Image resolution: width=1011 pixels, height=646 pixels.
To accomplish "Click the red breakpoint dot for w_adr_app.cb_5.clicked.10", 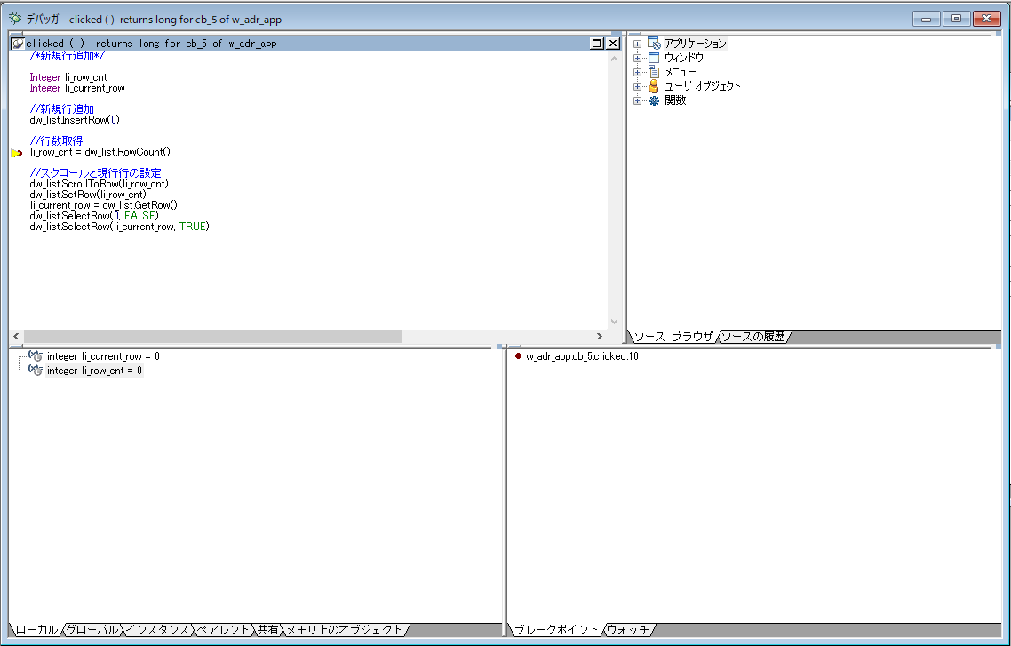I will pos(518,356).
